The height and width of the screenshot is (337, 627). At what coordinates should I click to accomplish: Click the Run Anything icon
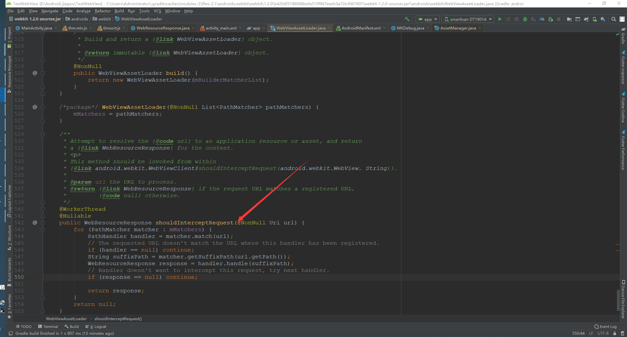pos(578,19)
